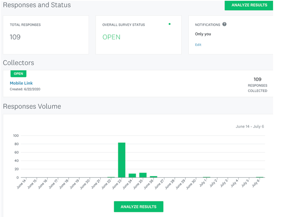285x217 pixels.
Task: Click the 'June 14 - July 6' date range
Action: click(x=250, y=126)
